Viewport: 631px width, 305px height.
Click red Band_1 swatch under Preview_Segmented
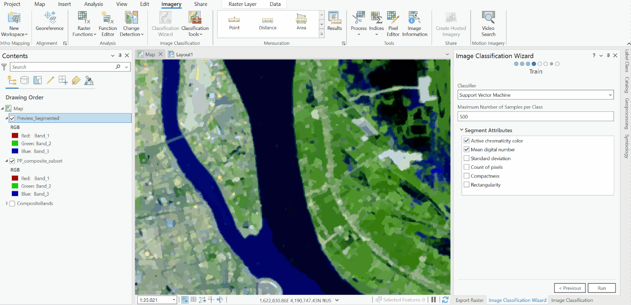coord(15,135)
